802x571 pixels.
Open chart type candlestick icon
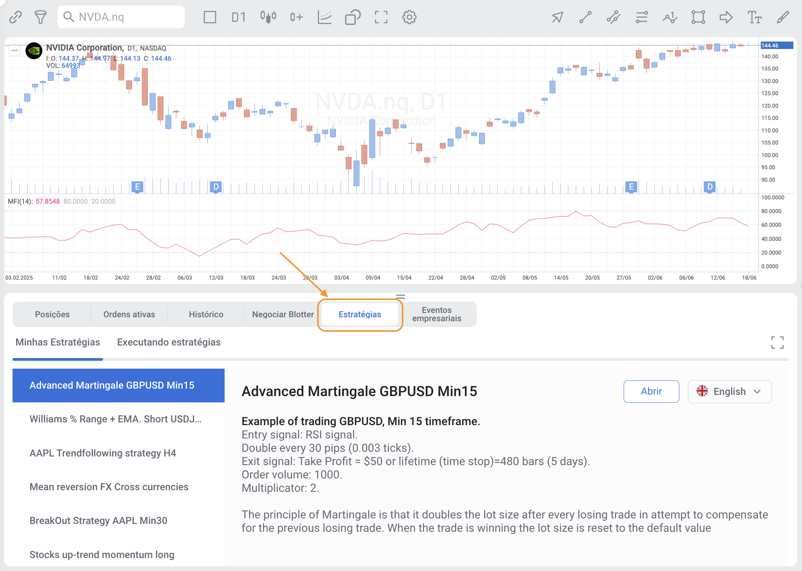pos(268,17)
